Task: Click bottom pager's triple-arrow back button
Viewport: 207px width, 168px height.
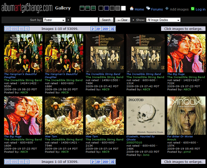Action: tap(14, 162)
